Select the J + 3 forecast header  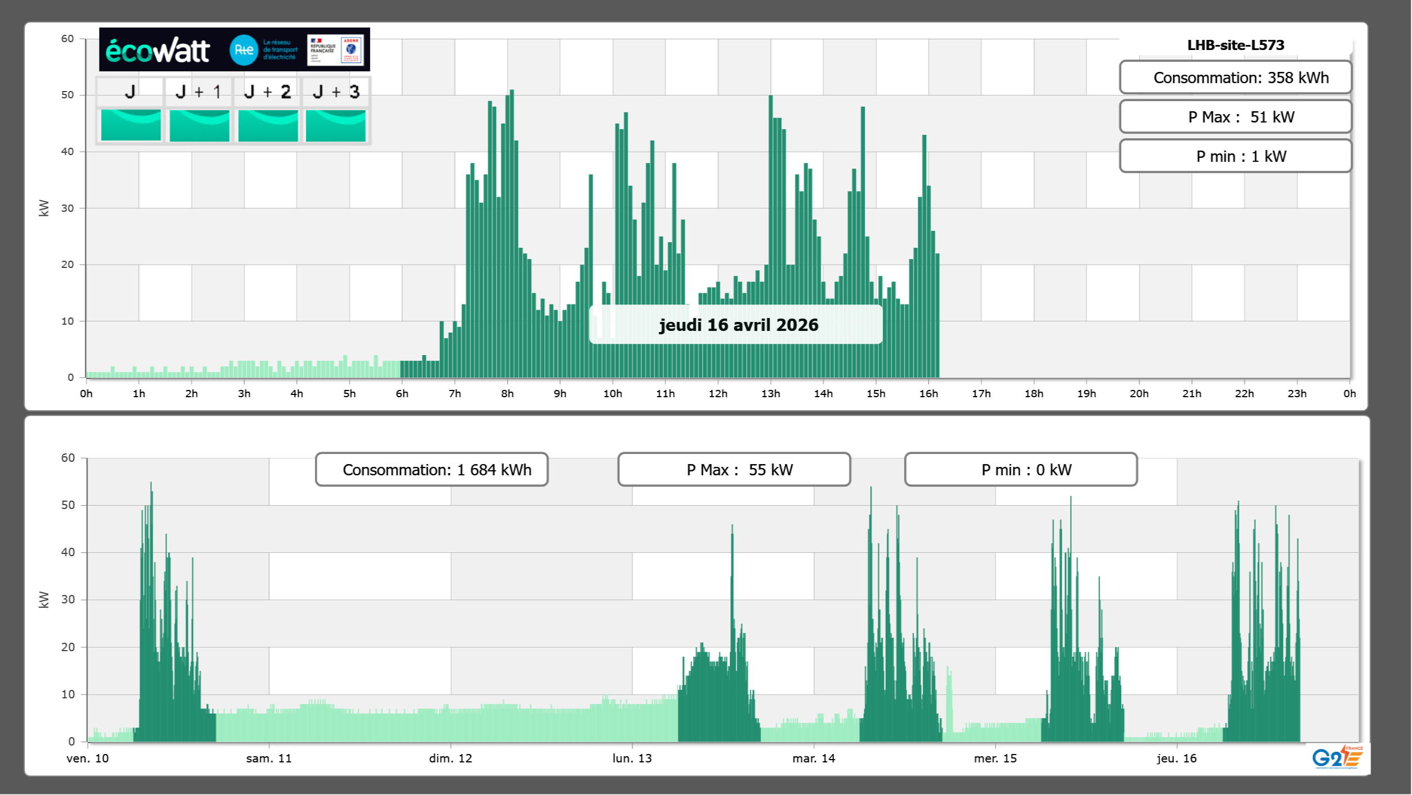pos(336,92)
